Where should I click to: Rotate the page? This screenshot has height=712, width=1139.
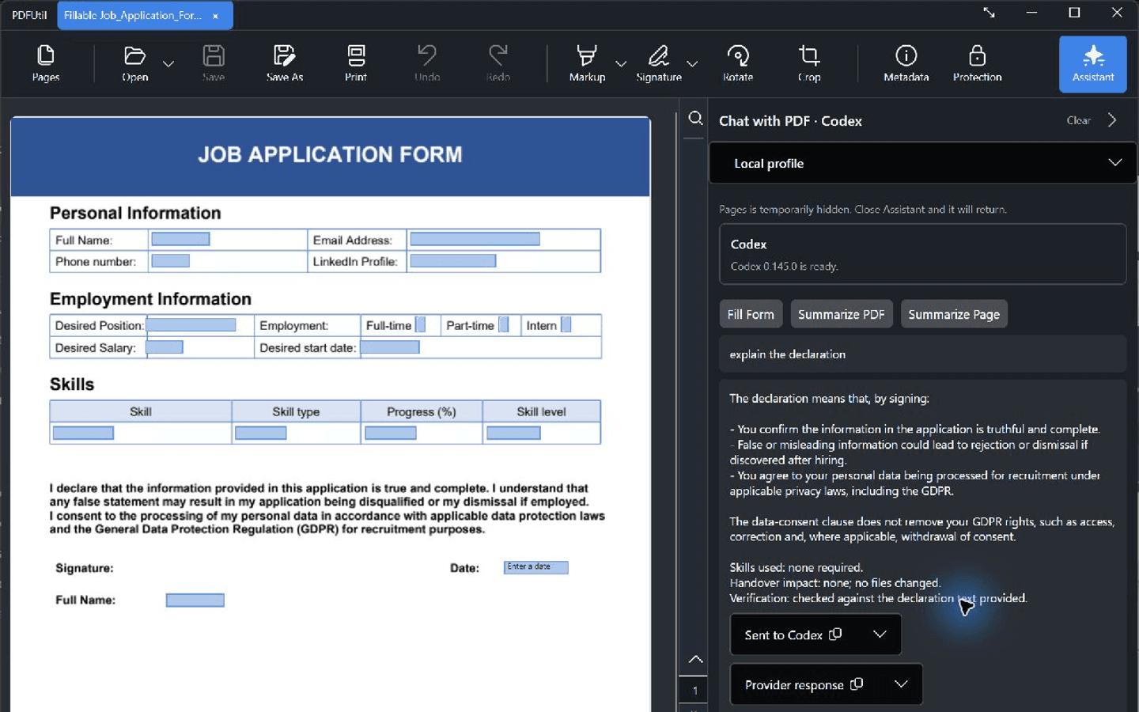pos(738,63)
